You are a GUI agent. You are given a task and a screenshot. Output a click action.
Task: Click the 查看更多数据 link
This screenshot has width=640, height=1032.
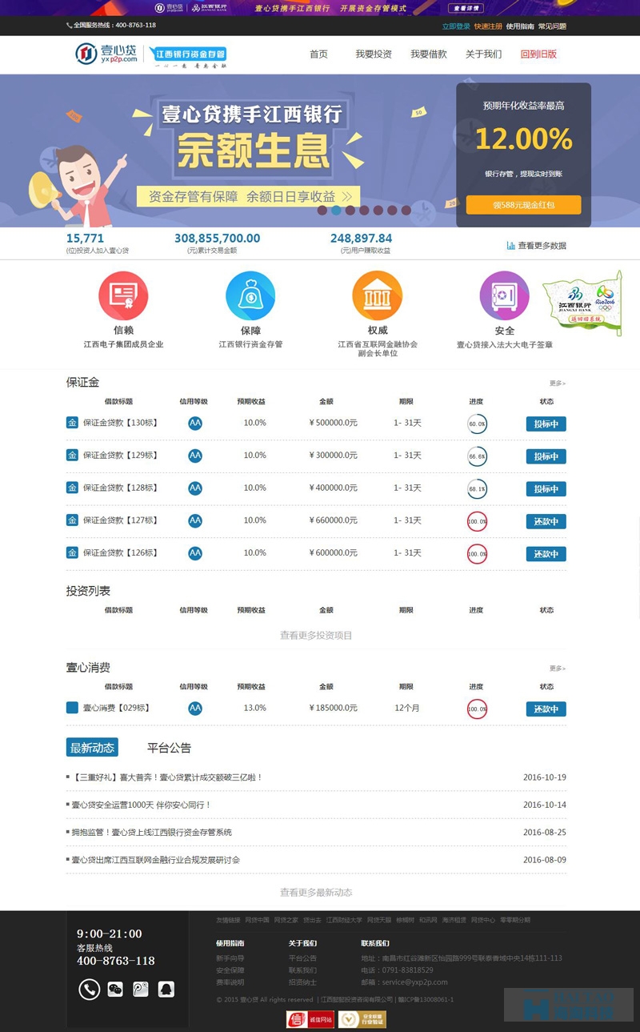point(542,246)
